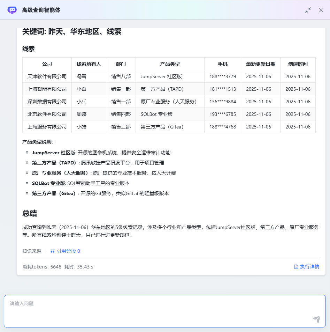Click the 公司 column header
The height and width of the screenshot is (332, 330).
coord(47,64)
